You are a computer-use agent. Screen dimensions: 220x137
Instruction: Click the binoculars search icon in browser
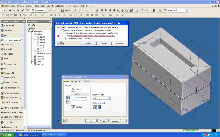click(33, 25)
